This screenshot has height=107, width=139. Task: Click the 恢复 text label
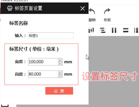[x=107, y=20]
